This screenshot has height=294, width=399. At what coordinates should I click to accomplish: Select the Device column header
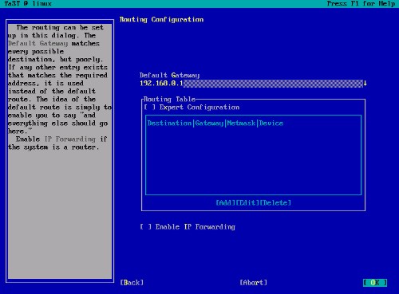tap(271, 123)
